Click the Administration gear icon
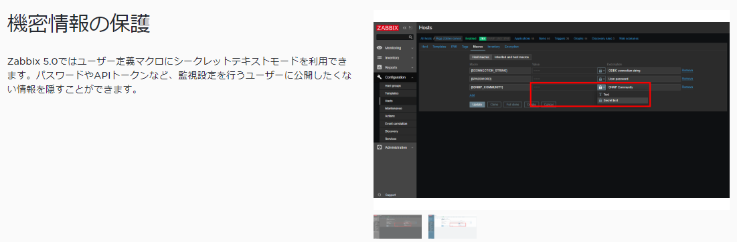Screen dimensions: 737x242 pos(380,147)
